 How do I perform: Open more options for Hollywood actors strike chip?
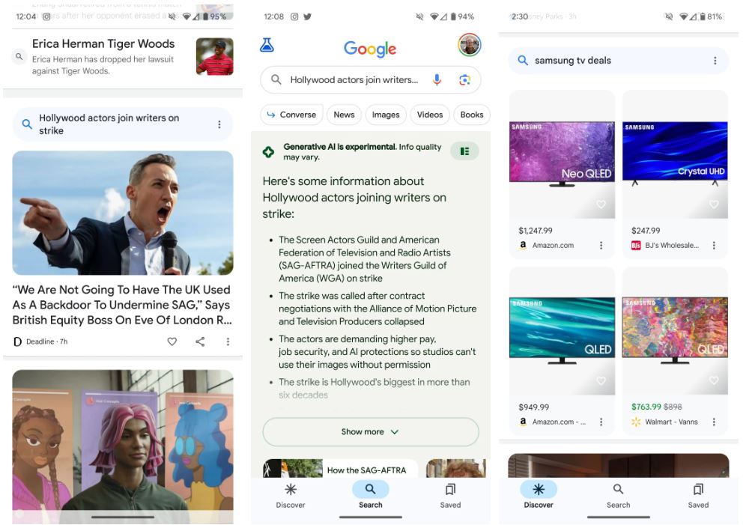tap(219, 124)
